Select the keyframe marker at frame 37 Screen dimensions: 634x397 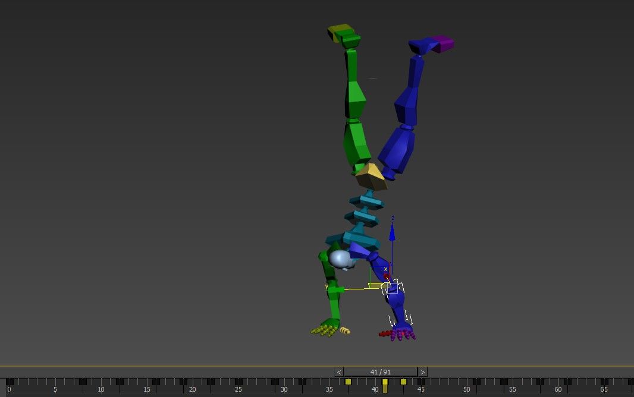pos(348,382)
